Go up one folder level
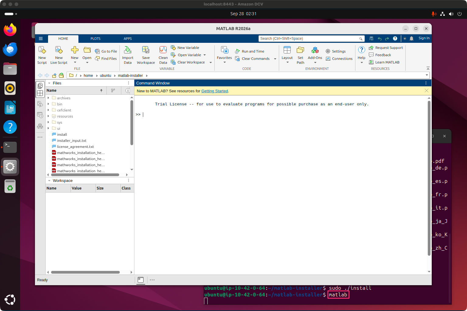This screenshot has height=311, width=467. click(x=54, y=75)
